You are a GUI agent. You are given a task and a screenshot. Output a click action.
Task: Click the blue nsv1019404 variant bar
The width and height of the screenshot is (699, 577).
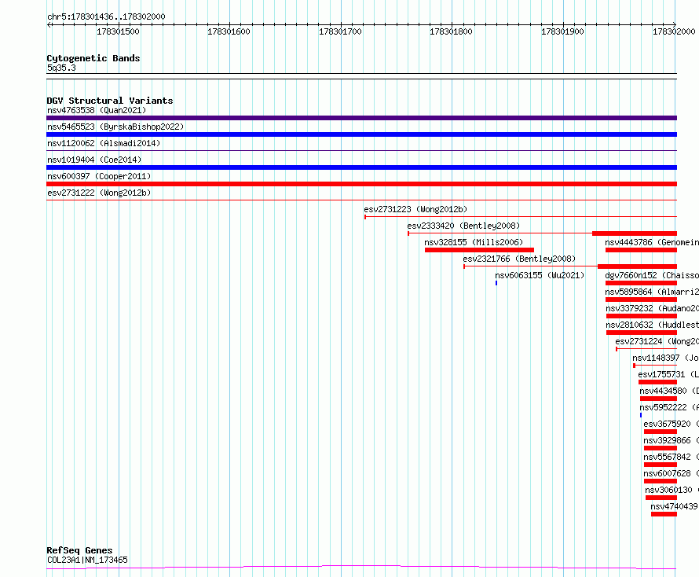(361, 167)
